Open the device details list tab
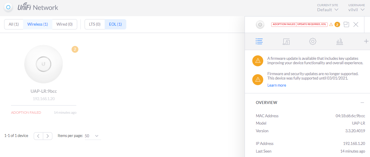The height and width of the screenshot is (157, 370). (259, 42)
